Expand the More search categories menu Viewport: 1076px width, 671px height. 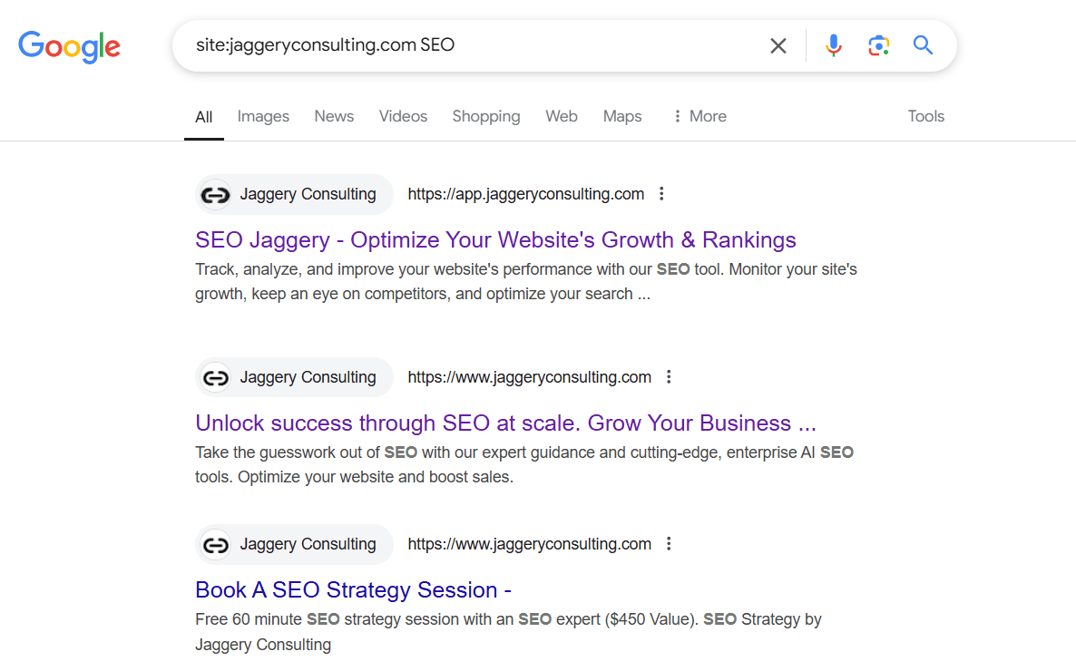click(x=699, y=116)
